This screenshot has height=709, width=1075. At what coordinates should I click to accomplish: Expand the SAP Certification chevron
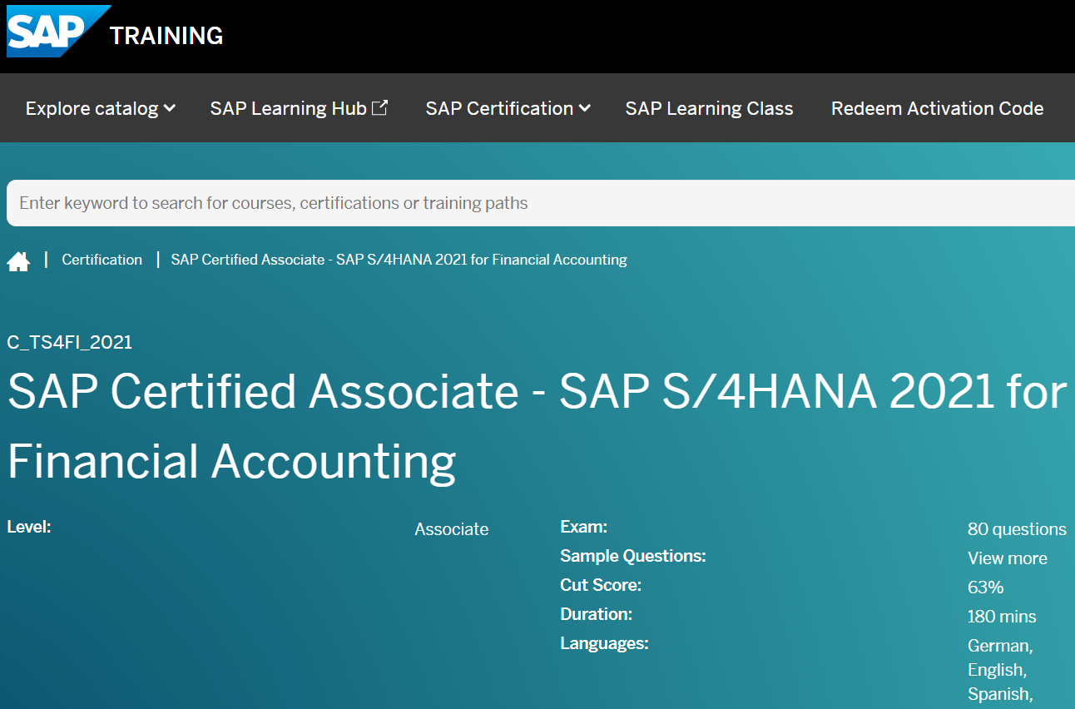pyautogui.click(x=585, y=108)
